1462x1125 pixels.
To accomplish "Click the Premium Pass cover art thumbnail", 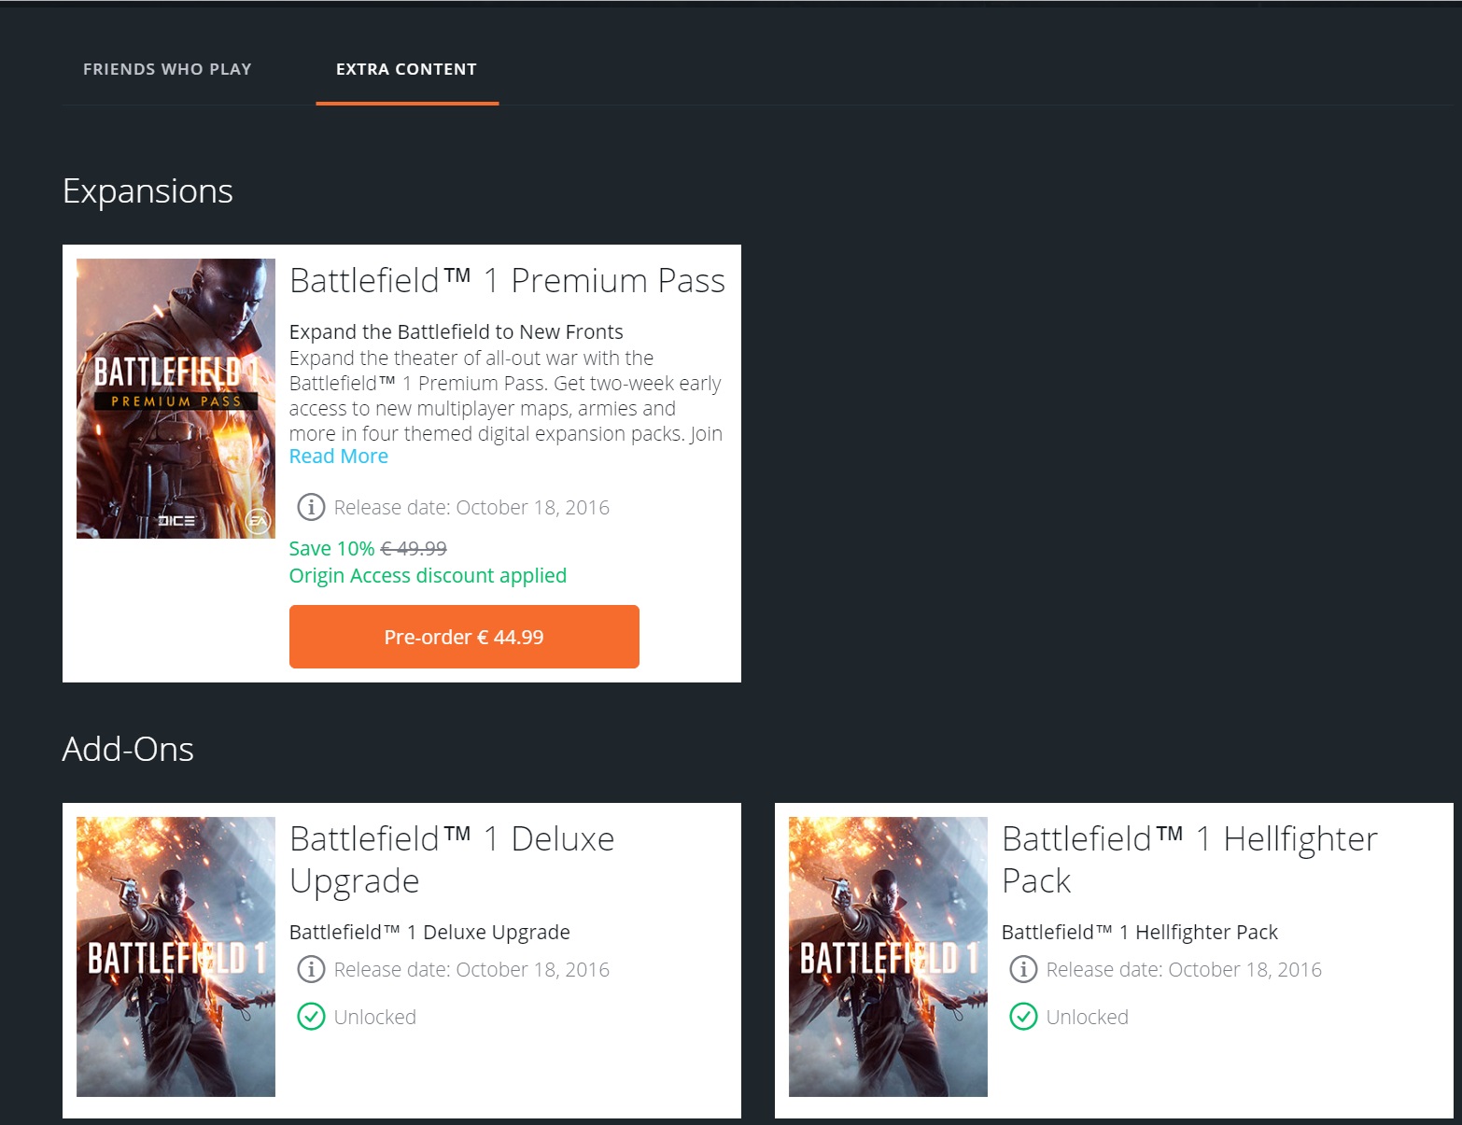I will click(x=176, y=399).
